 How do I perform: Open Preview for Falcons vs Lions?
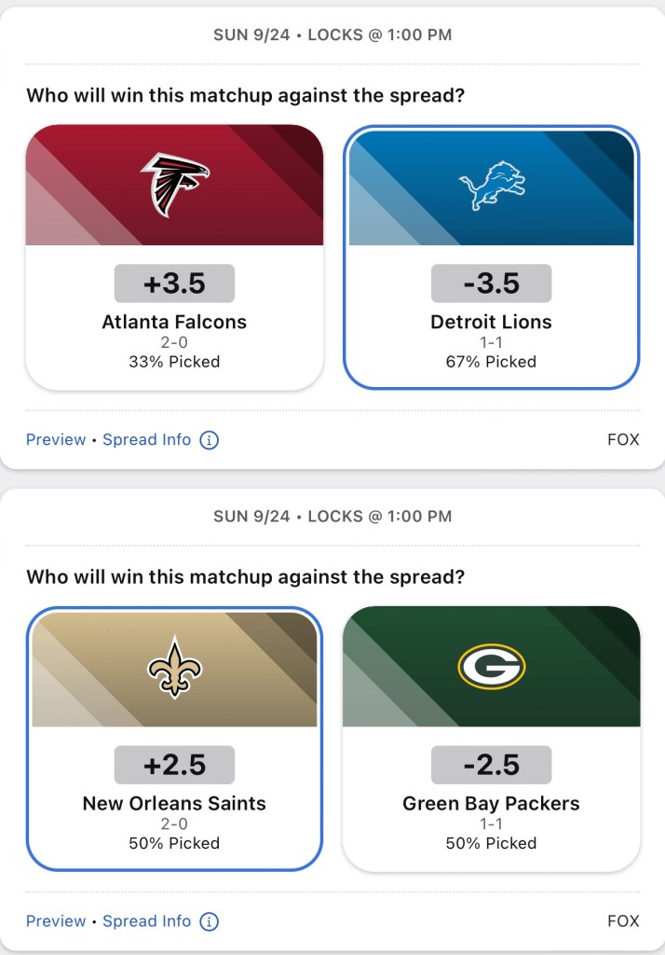[56, 439]
